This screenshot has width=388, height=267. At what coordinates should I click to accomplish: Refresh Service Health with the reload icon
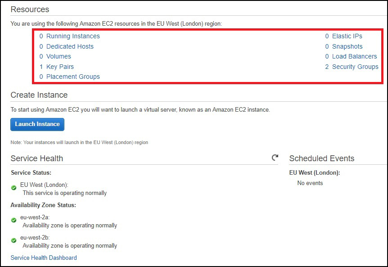pos(275,158)
